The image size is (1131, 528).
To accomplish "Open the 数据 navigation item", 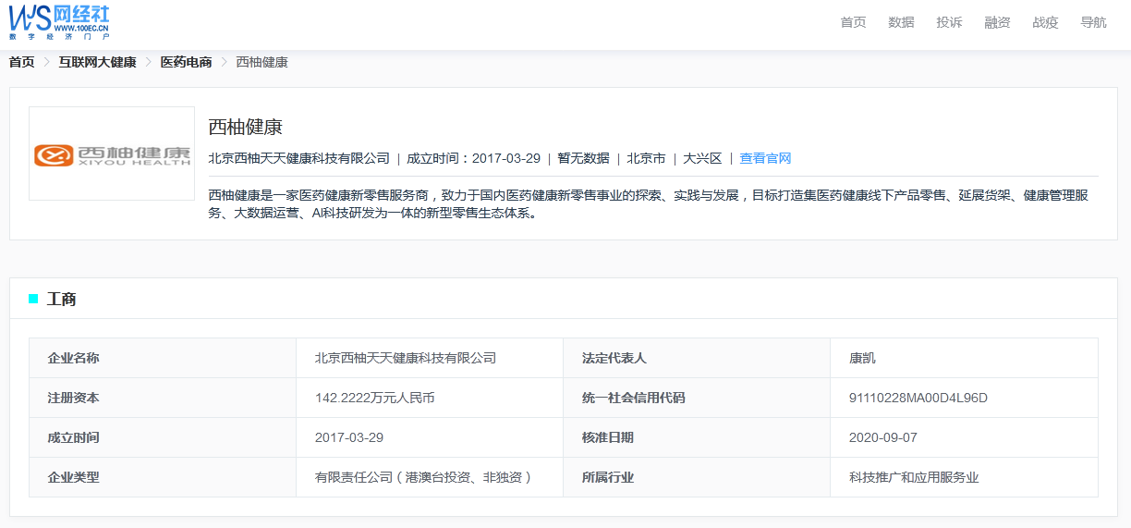I will [x=901, y=22].
